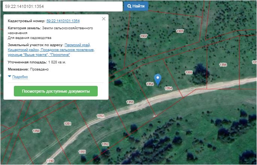Click the cadastral number search field
The width and height of the screenshot is (257, 165).
click(x=63, y=6)
